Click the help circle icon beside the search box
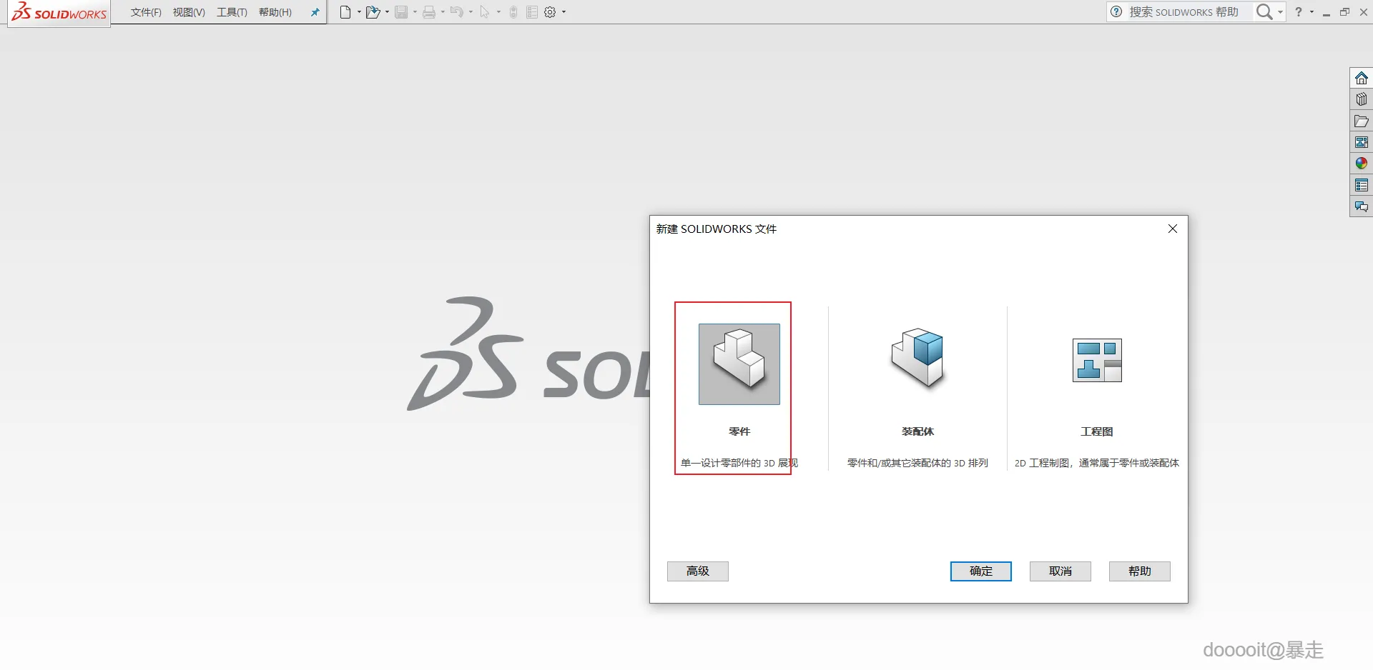The width and height of the screenshot is (1373, 670). coord(1116,12)
